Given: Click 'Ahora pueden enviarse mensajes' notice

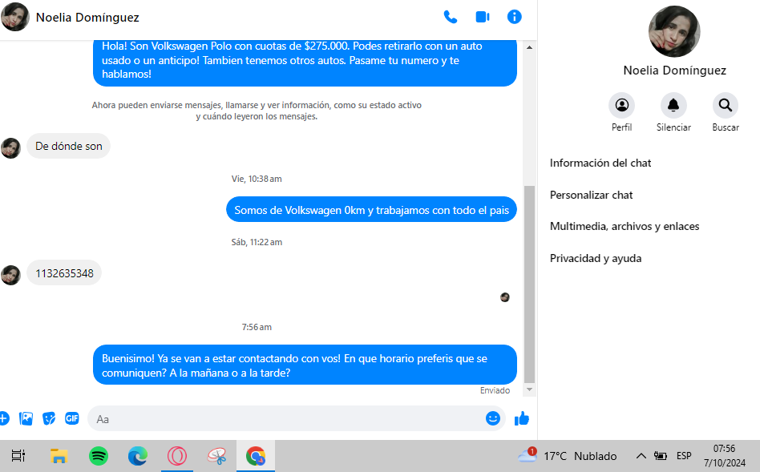Looking at the screenshot, I should (x=257, y=111).
